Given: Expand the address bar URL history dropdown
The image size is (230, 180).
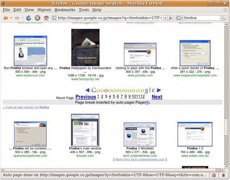Looking at the screenshot, I should point(165,18).
